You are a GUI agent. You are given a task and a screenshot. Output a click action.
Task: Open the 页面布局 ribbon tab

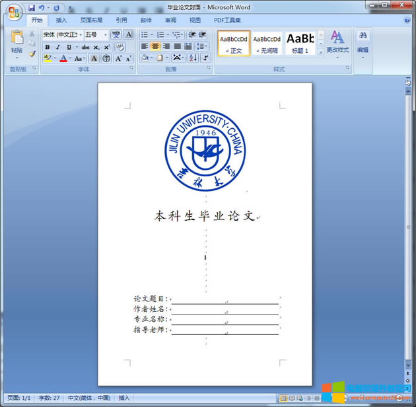91,20
